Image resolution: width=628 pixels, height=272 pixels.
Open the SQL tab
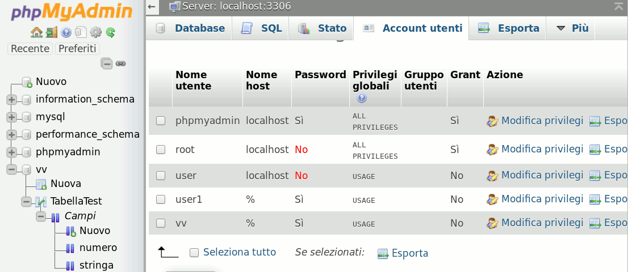(x=260, y=28)
